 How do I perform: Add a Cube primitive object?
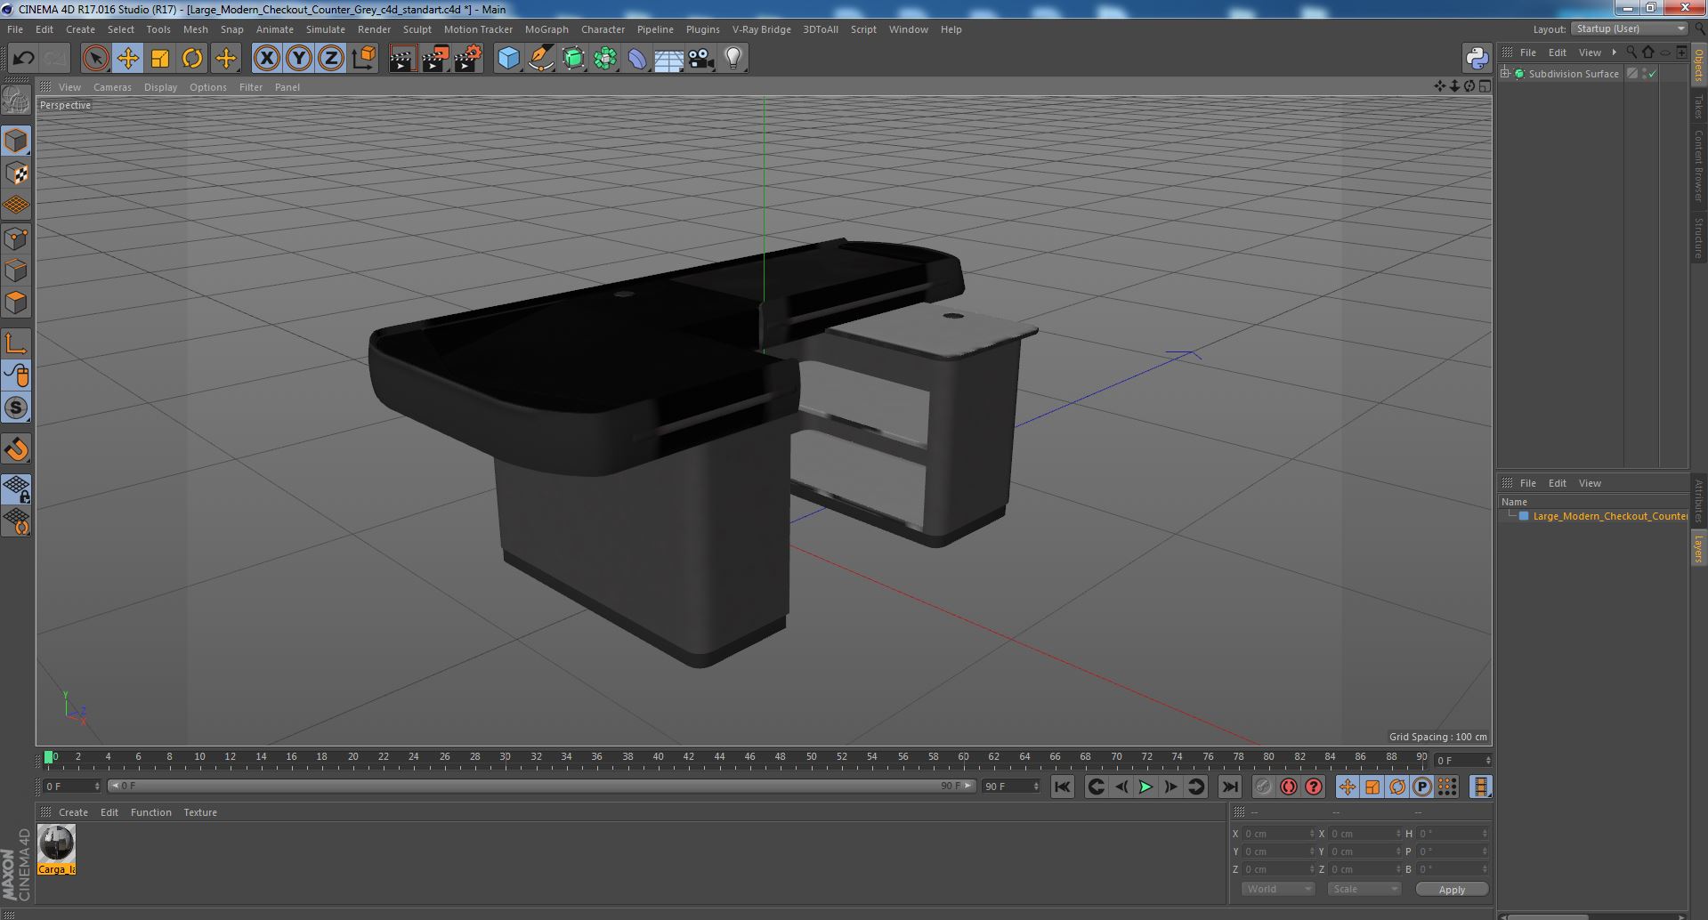508,59
